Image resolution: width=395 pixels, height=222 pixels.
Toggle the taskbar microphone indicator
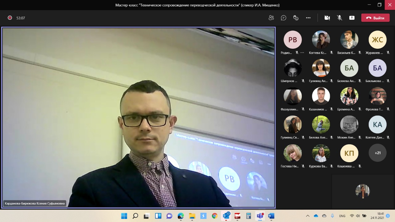click(x=332, y=216)
